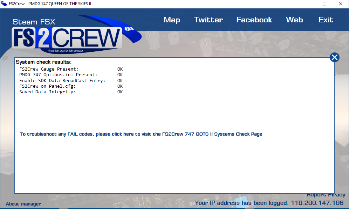Click 'System check results:' heading
Image resolution: width=349 pixels, height=209 pixels.
pos(43,62)
